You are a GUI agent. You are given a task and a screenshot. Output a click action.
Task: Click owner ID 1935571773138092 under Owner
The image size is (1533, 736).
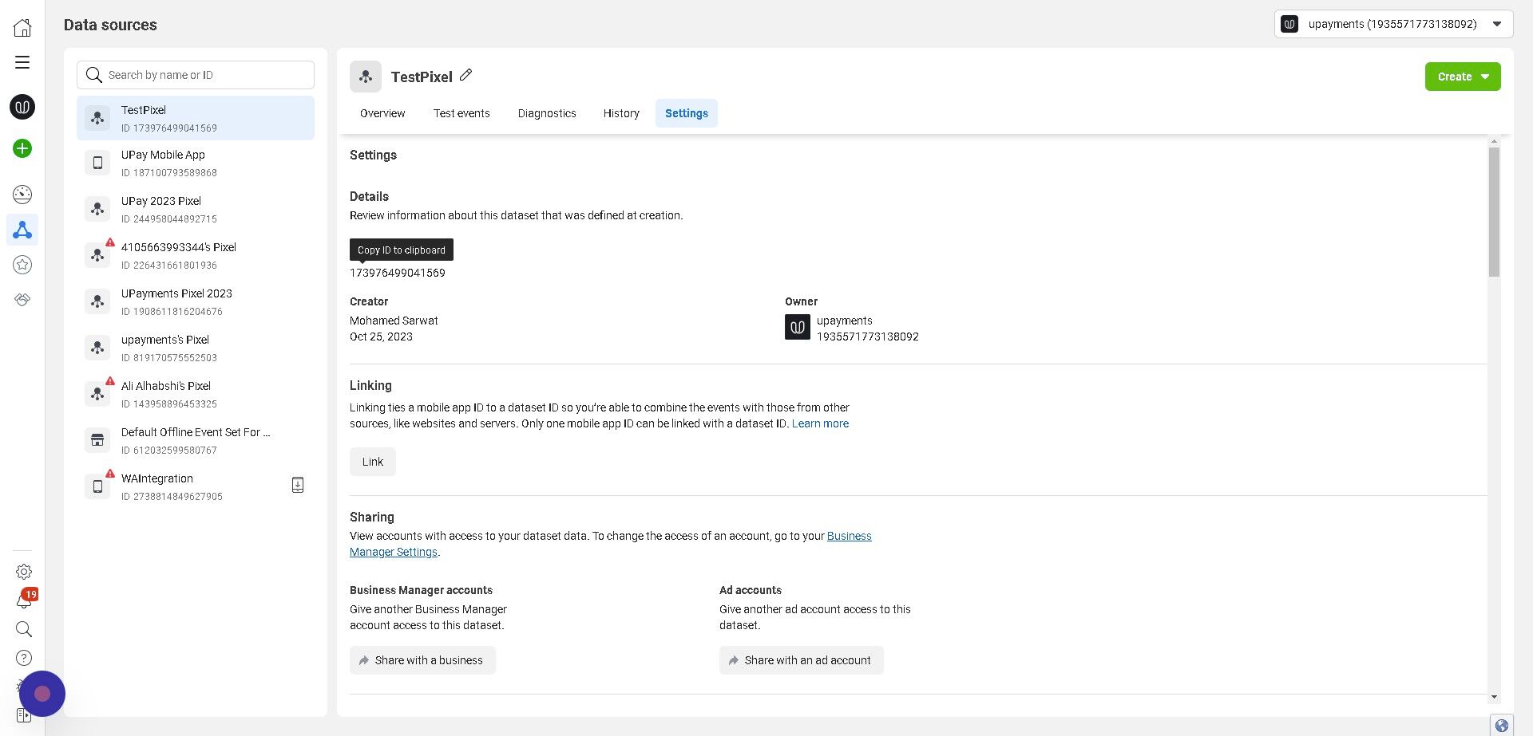[867, 337]
